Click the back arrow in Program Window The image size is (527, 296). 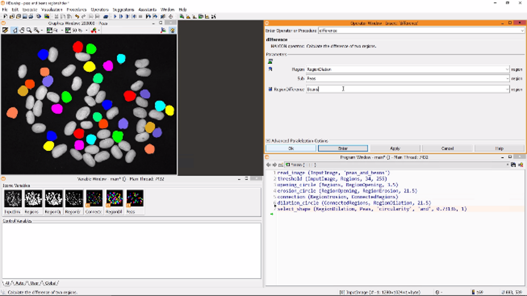tap(269, 165)
